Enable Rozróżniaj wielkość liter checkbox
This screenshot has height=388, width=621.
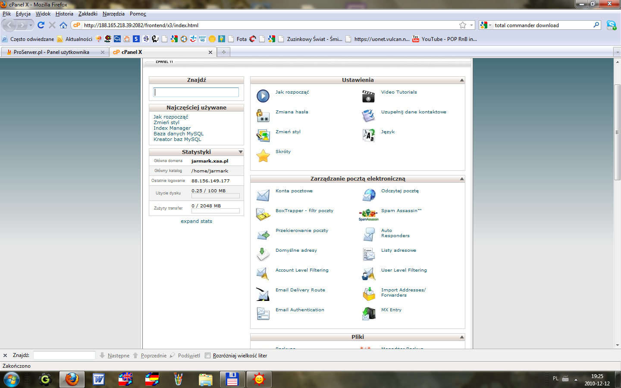click(x=207, y=356)
